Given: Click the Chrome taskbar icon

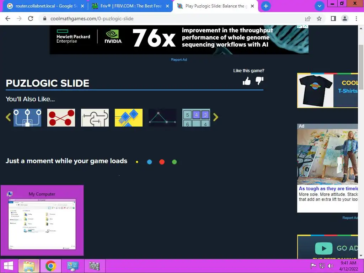Looking at the screenshot, I should tap(50, 266).
